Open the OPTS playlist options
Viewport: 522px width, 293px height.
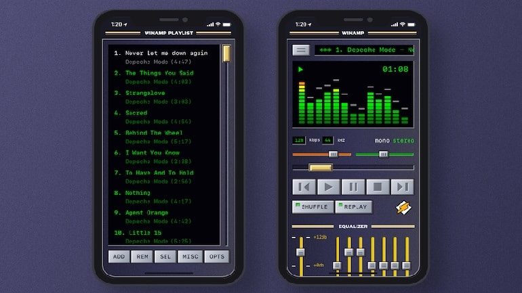click(217, 256)
